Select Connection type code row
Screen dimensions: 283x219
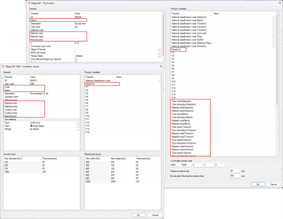pos(96,46)
